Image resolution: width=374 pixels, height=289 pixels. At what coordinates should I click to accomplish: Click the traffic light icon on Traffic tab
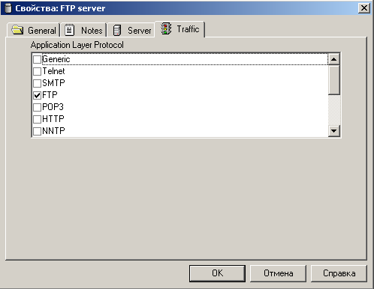click(x=166, y=28)
